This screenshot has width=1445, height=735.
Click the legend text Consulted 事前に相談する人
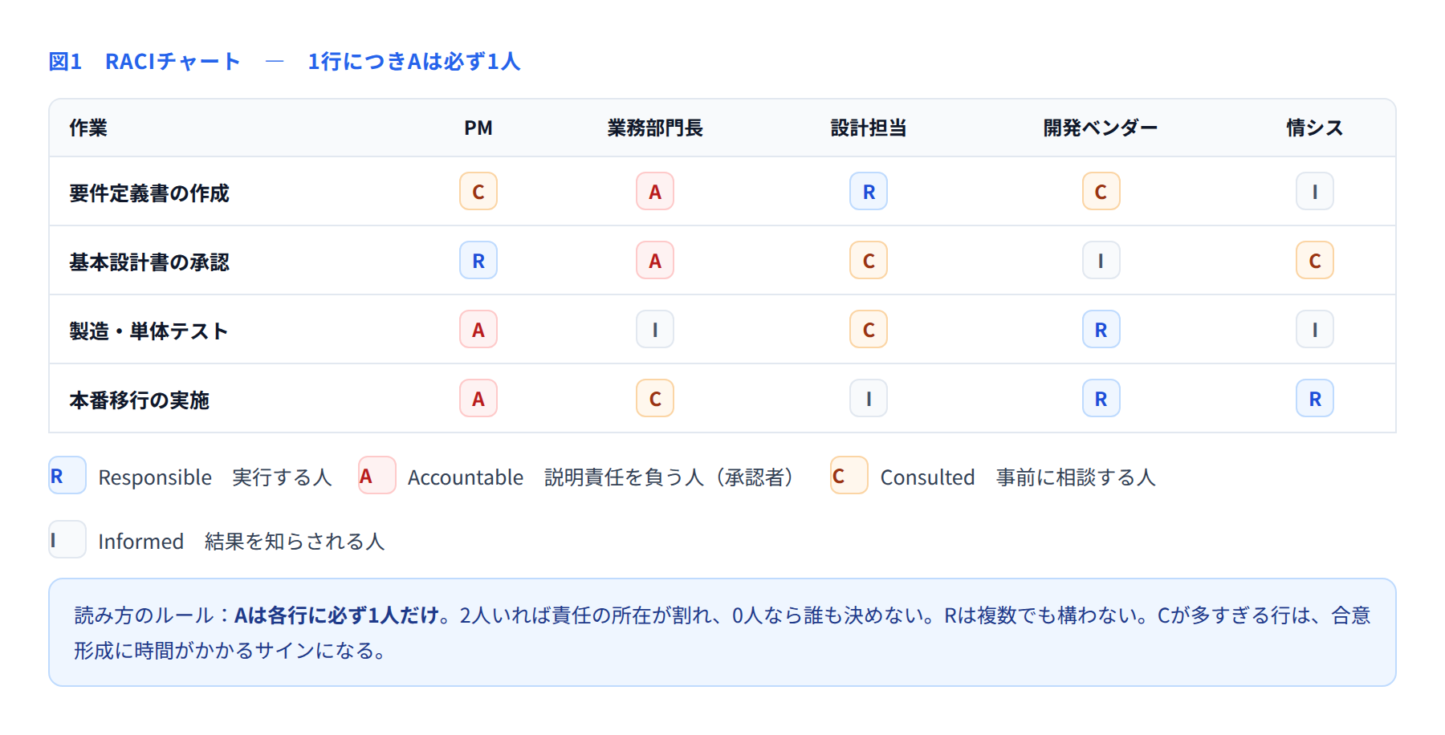point(1018,477)
